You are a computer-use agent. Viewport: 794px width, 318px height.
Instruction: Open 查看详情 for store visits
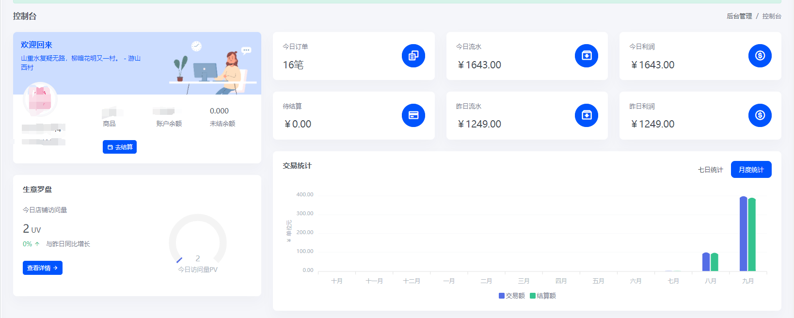43,268
